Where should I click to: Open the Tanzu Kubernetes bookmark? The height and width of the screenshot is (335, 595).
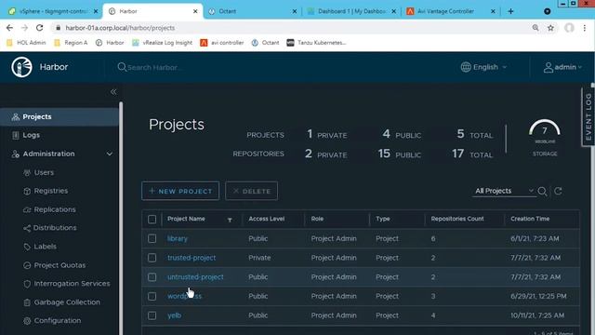(316, 43)
